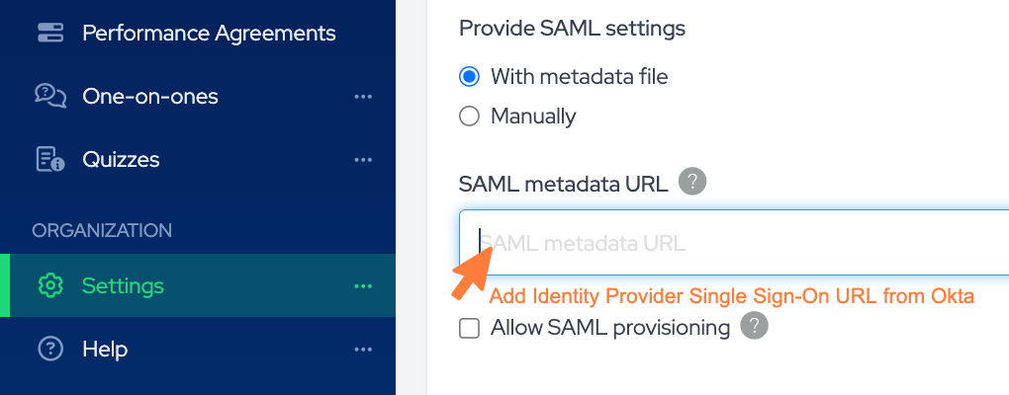This screenshot has height=395, width=1009.
Task: Expand the One-on-ones three-dot menu
Action: click(363, 97)
